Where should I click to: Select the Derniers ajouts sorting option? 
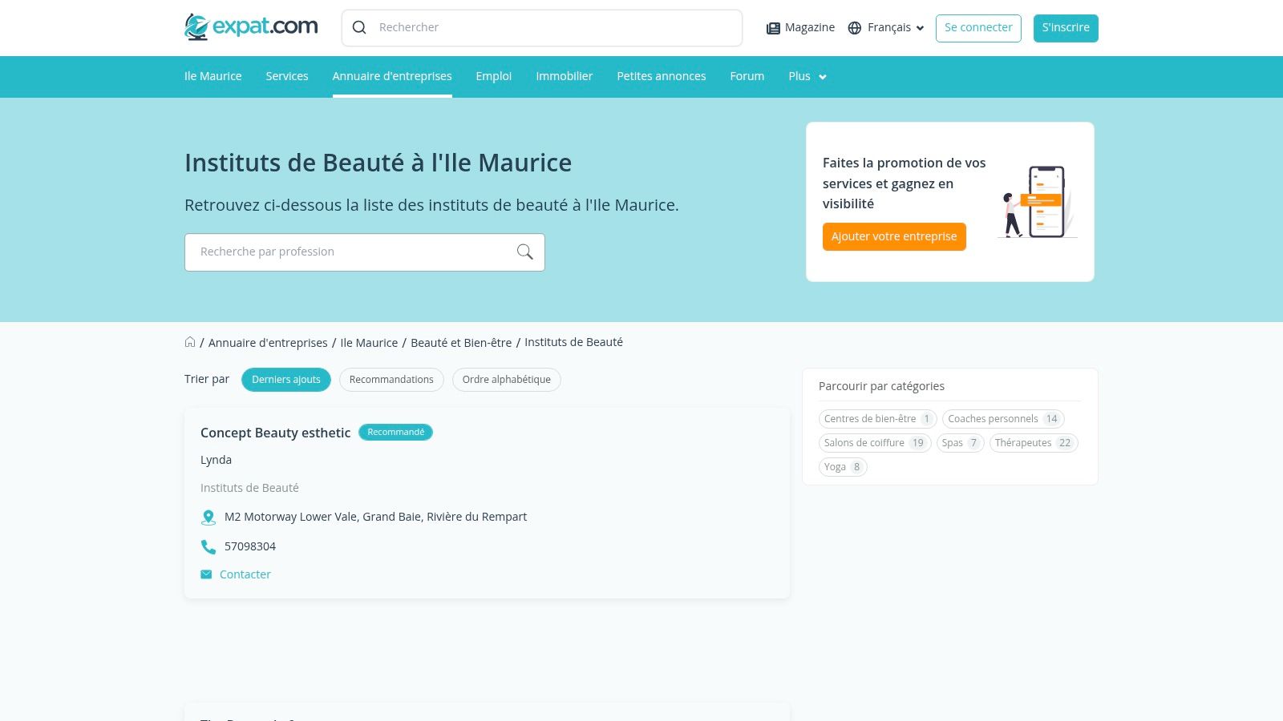(x=285, y=379)
